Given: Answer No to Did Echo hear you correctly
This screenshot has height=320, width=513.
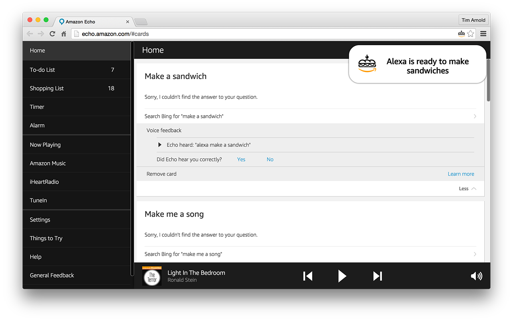Looking at the screenshot, I should (270, 159).
